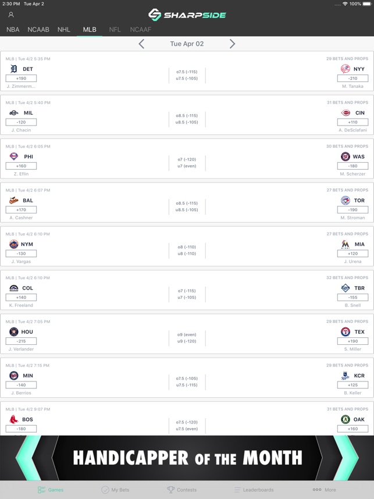Image resolution: width=374 pixels, height=499 pixels.
Task: Select DET moneyline +190 odds
Action: point(21,79)
